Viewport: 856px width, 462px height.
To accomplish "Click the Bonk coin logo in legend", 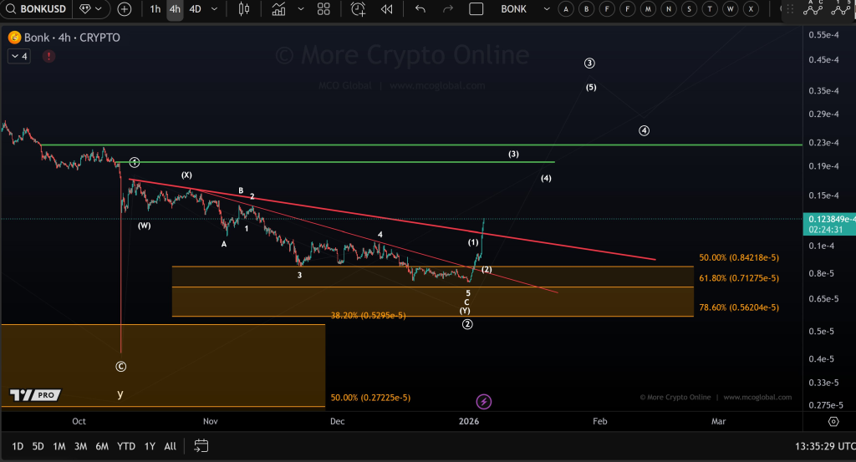I will [x=15, y=37].
